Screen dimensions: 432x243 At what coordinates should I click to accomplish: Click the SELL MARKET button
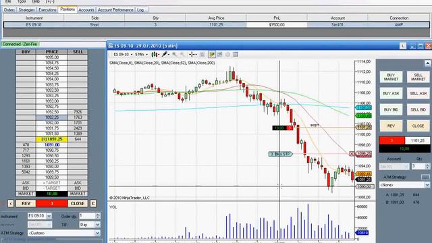(418, 77)
